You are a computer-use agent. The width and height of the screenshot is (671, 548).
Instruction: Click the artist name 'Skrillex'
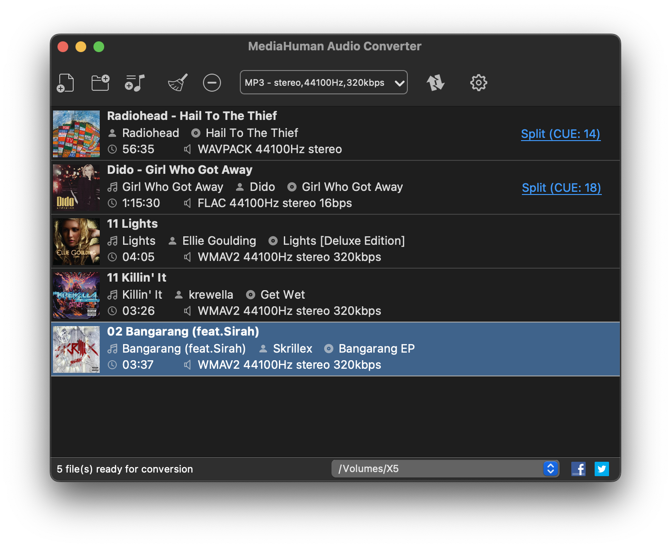292,349
